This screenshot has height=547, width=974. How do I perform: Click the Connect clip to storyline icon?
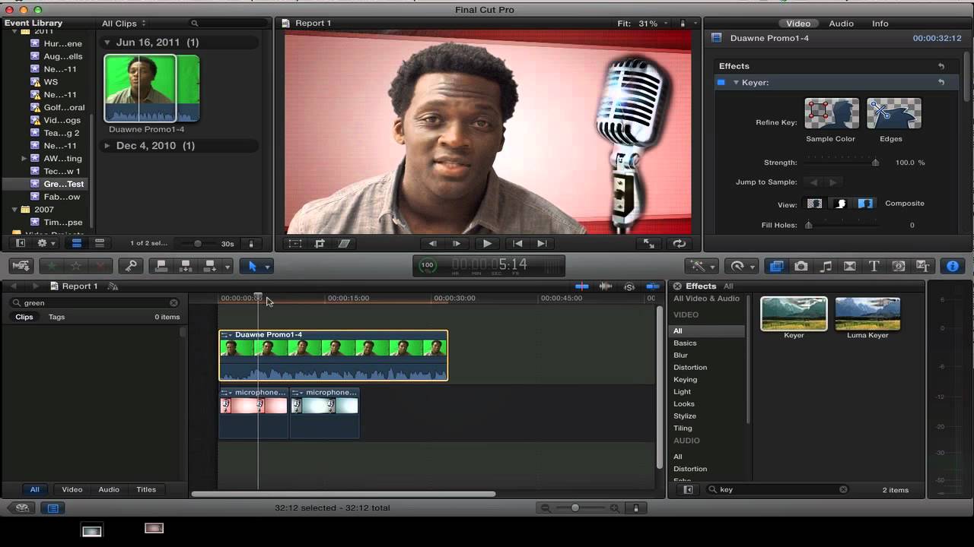(161, 266)
